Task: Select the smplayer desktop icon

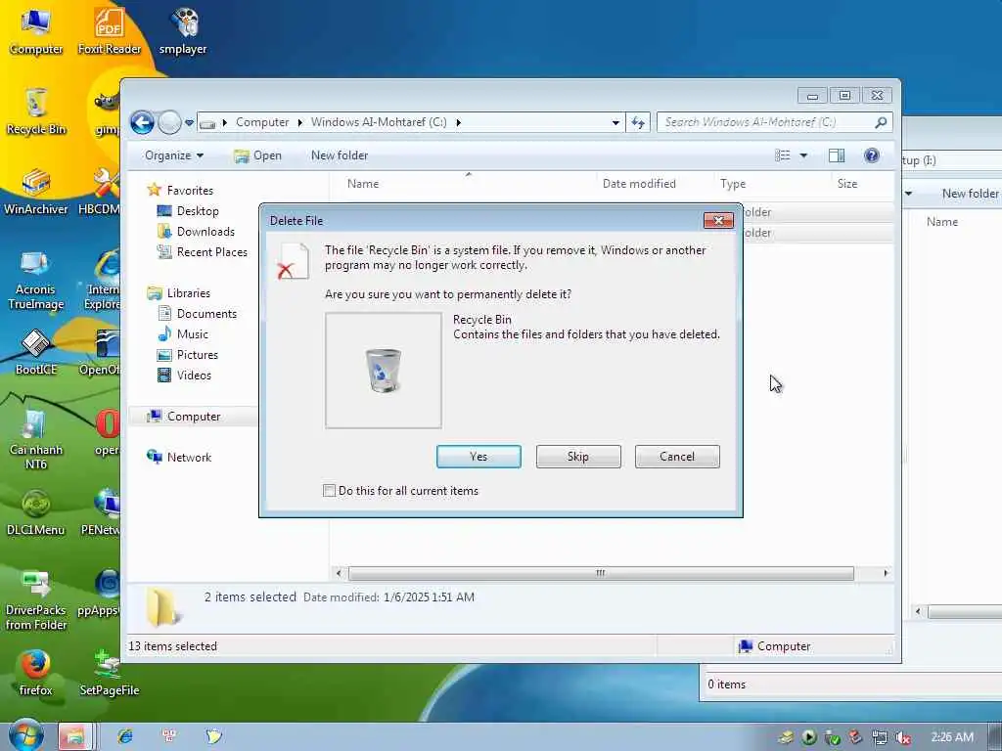Action: pos(183,32)
